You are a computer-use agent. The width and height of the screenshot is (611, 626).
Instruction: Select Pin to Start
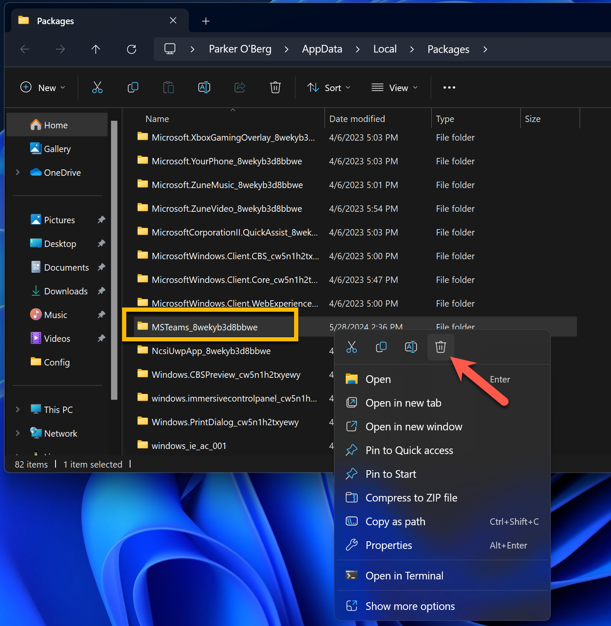coord(442,474)
